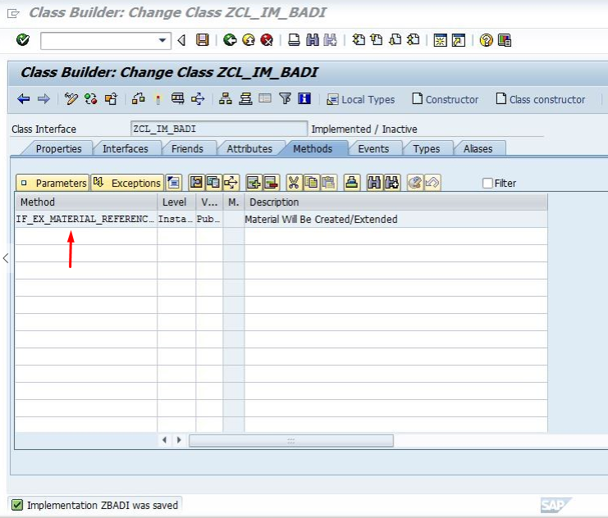
Task: Switch to the Interfaces tab
Action: click(x=126, y=149)
